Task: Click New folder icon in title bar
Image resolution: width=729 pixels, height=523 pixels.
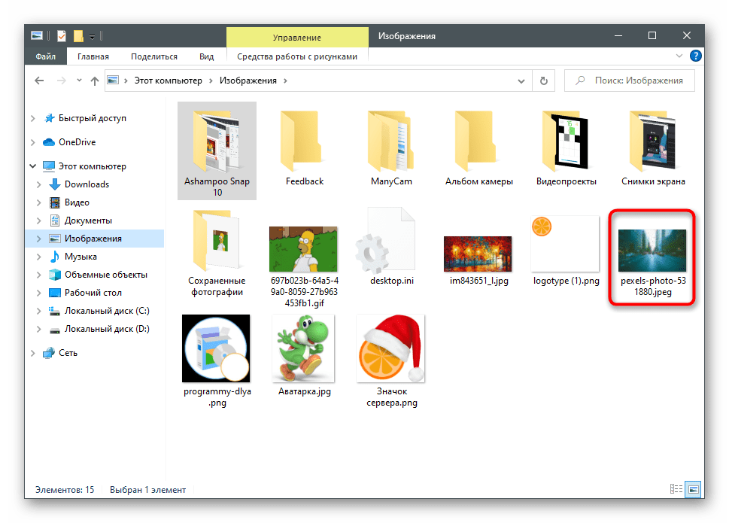Action: [x=77, y=35]
